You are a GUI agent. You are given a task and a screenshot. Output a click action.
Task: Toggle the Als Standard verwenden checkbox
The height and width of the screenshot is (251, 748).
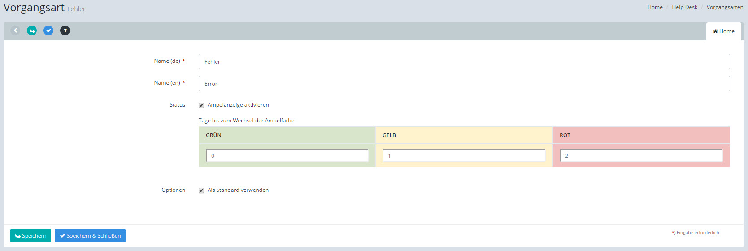pos(201,190)
